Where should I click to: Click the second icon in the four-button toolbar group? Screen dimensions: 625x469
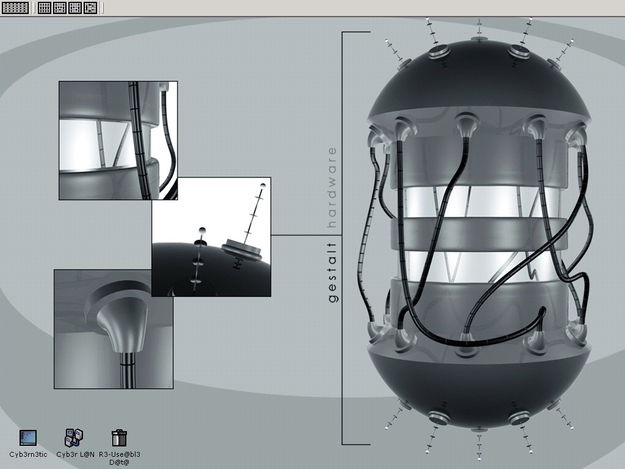point(60,8)
